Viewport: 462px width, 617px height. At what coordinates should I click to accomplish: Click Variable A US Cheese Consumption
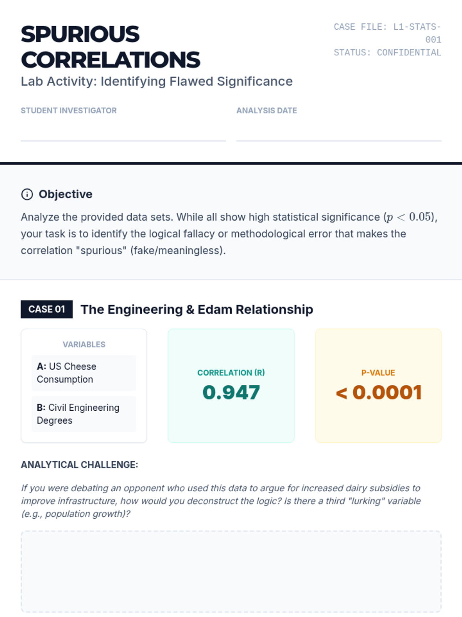(x=84, y=373)
